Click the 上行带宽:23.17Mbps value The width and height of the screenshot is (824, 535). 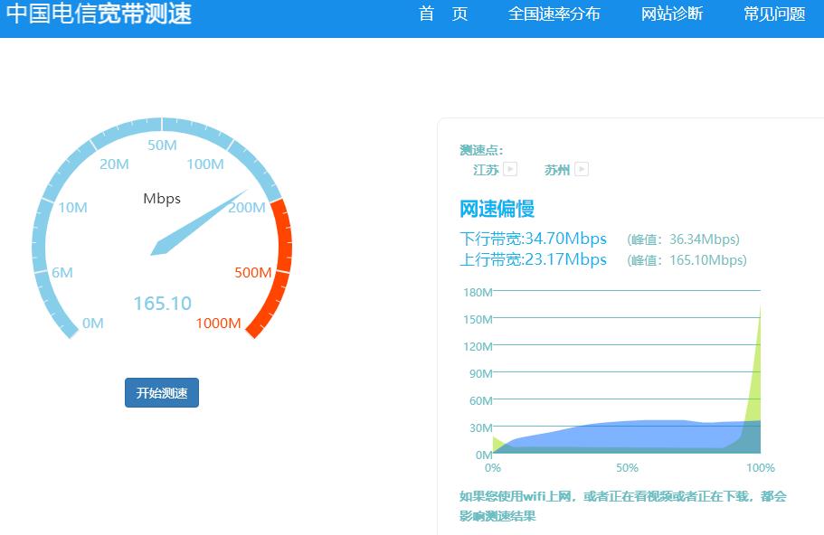coord(534,260)
